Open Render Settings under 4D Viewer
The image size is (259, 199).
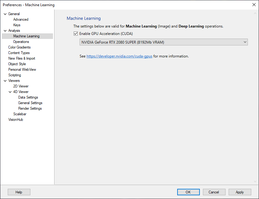[30, 108]
